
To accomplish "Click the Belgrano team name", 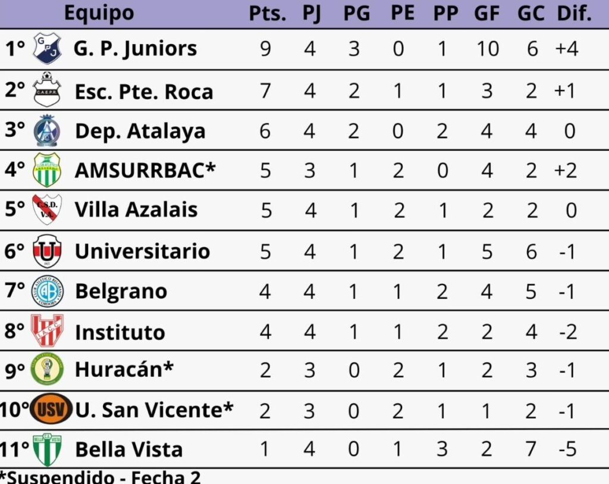I will [121, 292].
